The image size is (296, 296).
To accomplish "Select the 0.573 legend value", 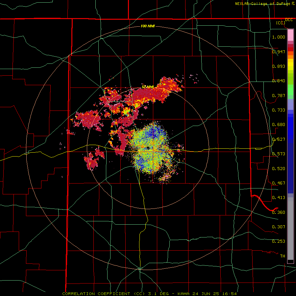I will [279, 154].
